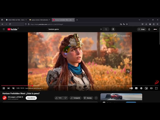Open the account avatar menu
This screenshot has width=160, height=120.
click(155, 29)
